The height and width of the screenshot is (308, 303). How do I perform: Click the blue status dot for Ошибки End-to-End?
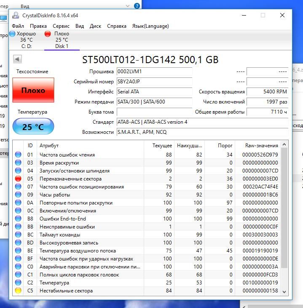point(18,219)
